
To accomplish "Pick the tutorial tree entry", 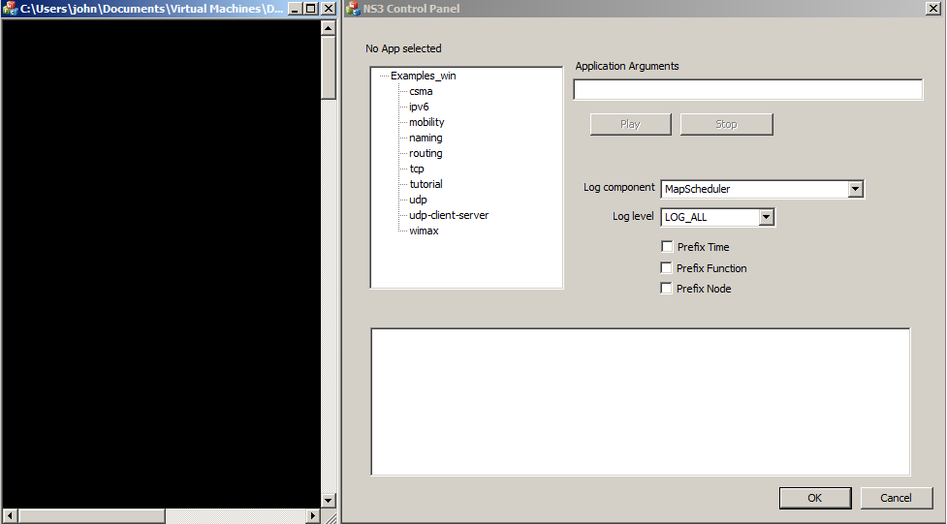I will point(426,183).
